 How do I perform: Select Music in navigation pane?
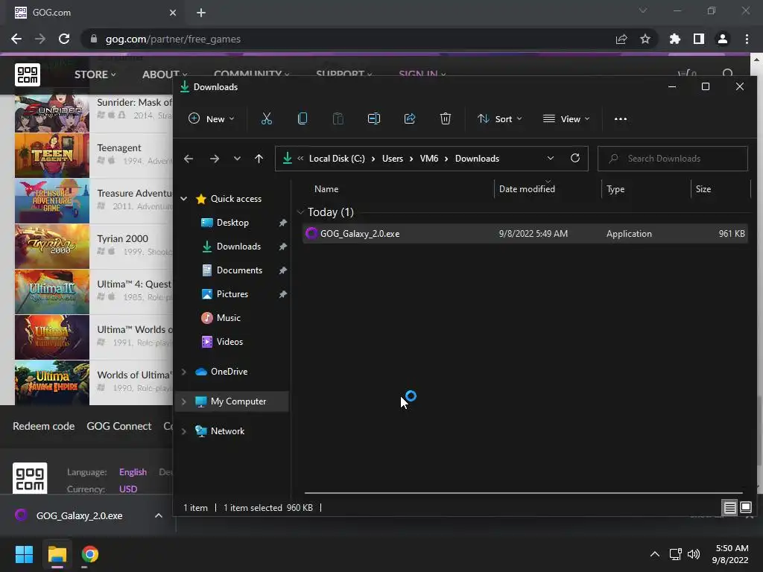[228, 317]
